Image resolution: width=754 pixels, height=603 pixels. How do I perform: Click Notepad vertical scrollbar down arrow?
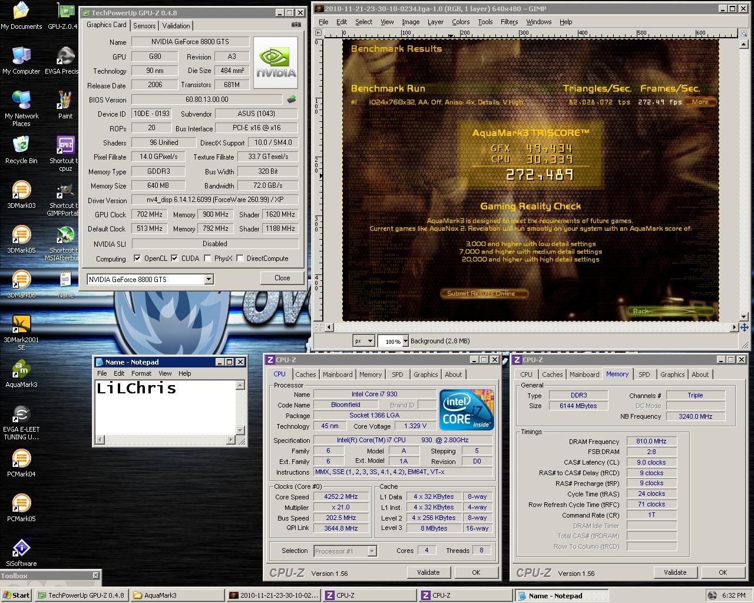(240, 430)
